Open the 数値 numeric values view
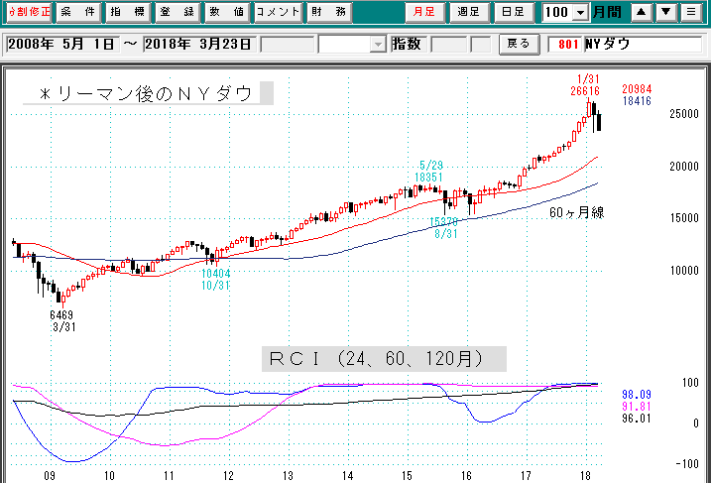 coord(225,13)
